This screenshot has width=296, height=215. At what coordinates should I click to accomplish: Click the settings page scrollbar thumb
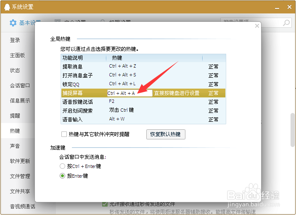[293, 130]
